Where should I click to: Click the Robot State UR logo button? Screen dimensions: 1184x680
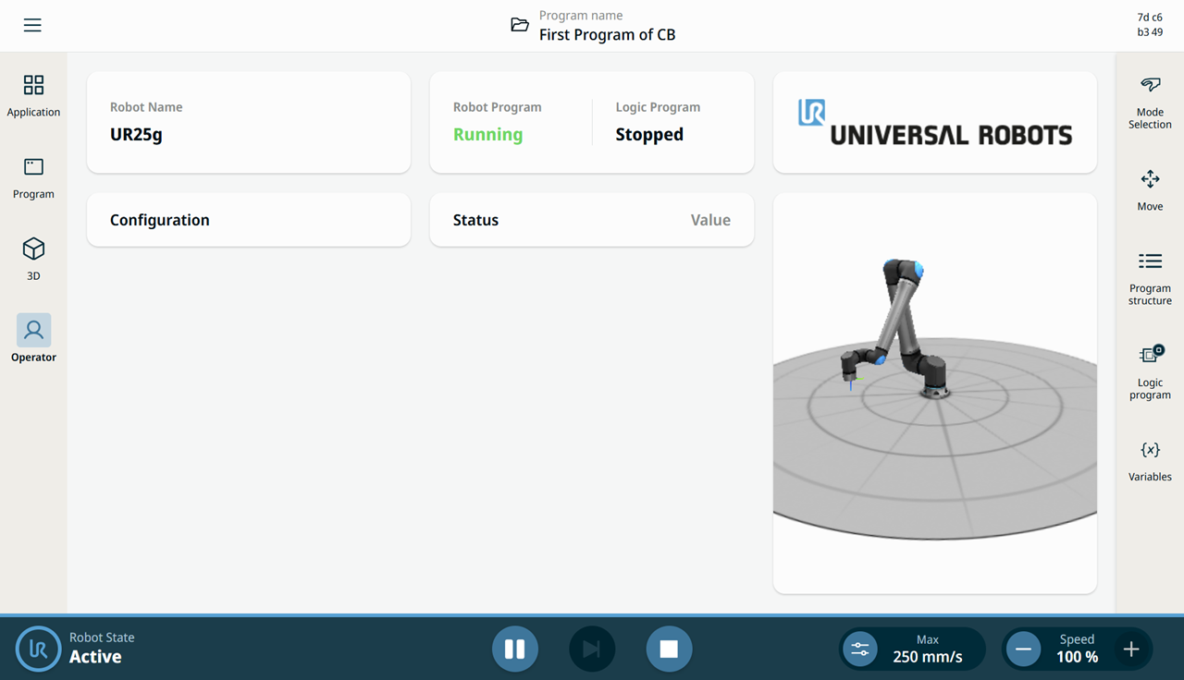pos(38,649)
